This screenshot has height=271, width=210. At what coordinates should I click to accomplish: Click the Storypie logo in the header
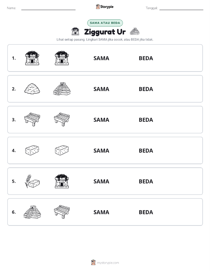click(x=105, y=7)
